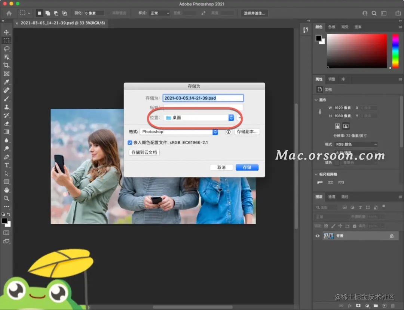Viewport: 404px width, 310px height.
Task: Switch to the 调整 tab
Action: tap(331, 79)
